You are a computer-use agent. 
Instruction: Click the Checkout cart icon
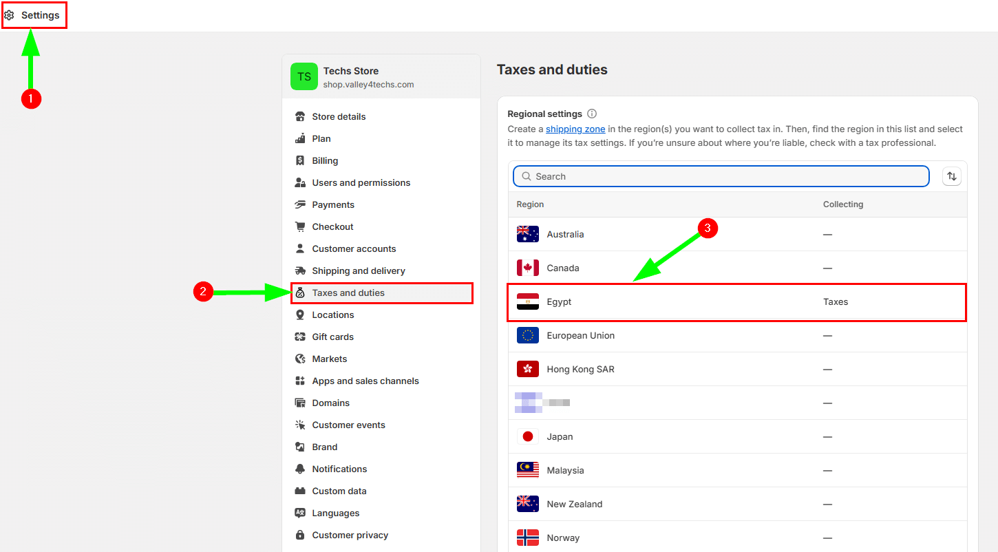click(300, 226)
